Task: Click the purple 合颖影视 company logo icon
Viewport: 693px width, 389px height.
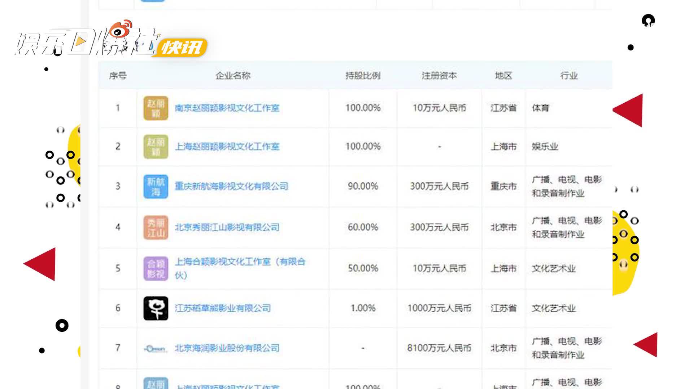Action: tap(156, 268)
